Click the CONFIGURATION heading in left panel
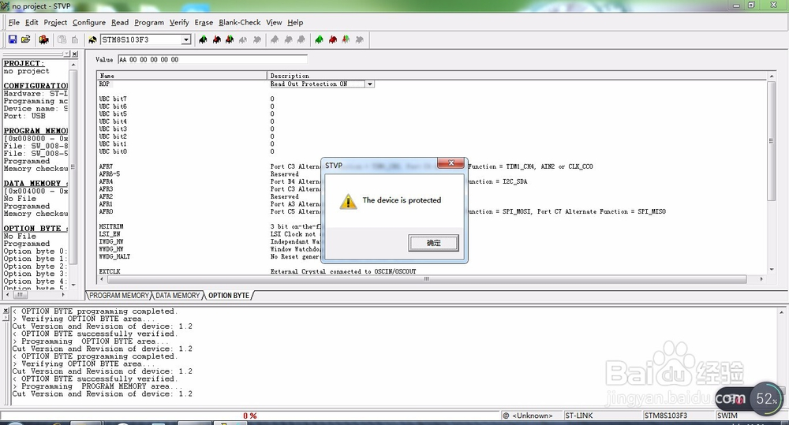 pos(36,86)
